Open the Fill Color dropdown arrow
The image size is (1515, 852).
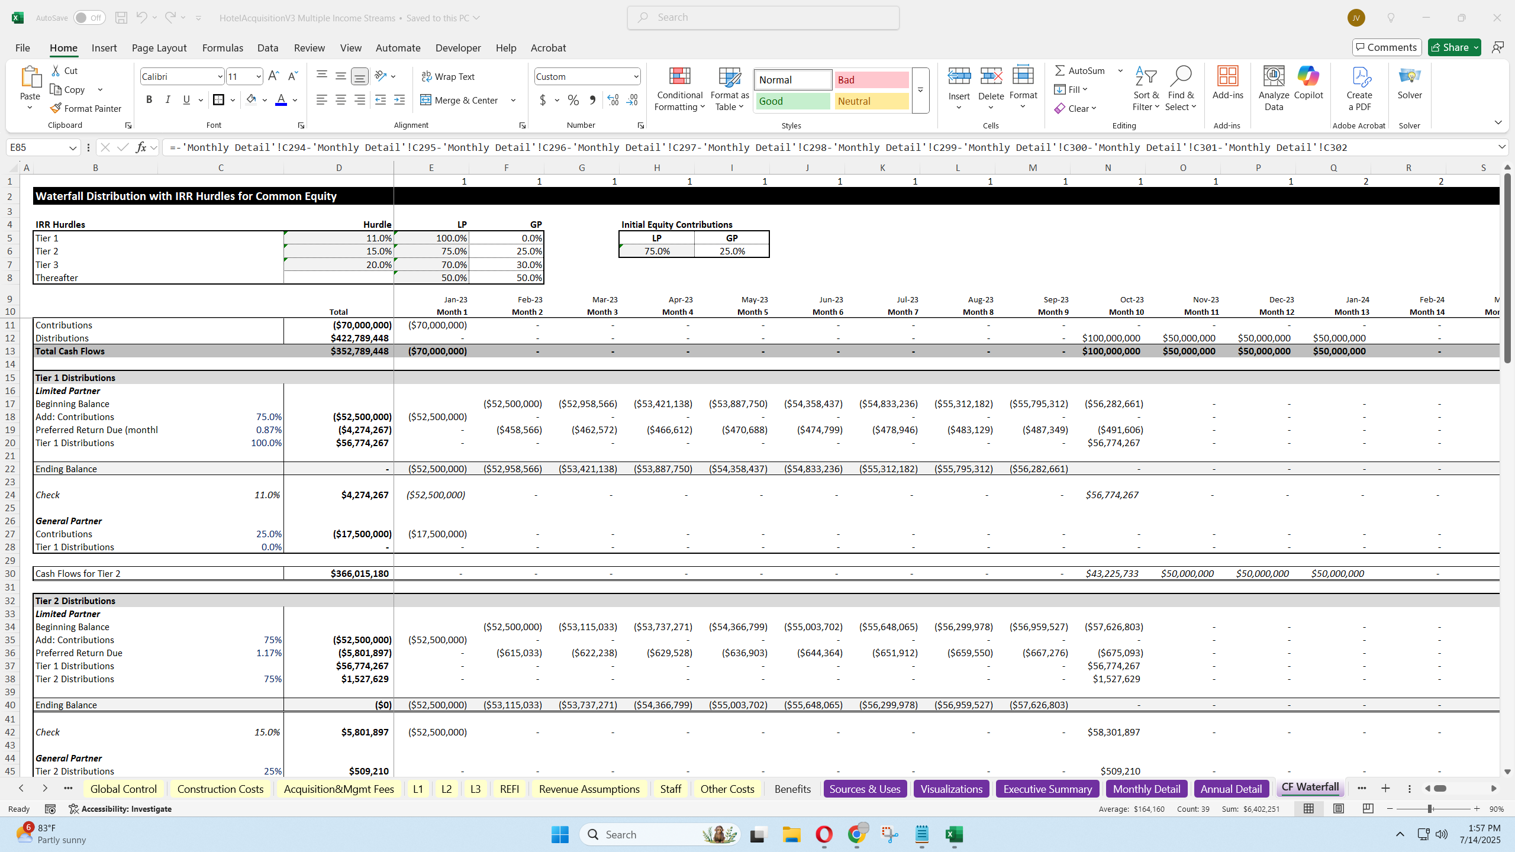pos(265,99)
